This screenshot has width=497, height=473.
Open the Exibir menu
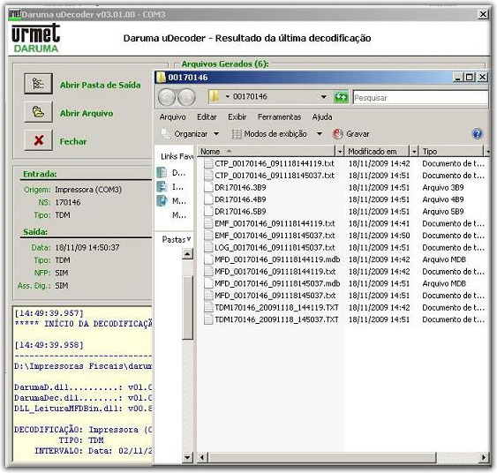click(237, 117)
